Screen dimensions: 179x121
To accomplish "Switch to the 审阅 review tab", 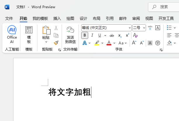I will click(136, 18).
